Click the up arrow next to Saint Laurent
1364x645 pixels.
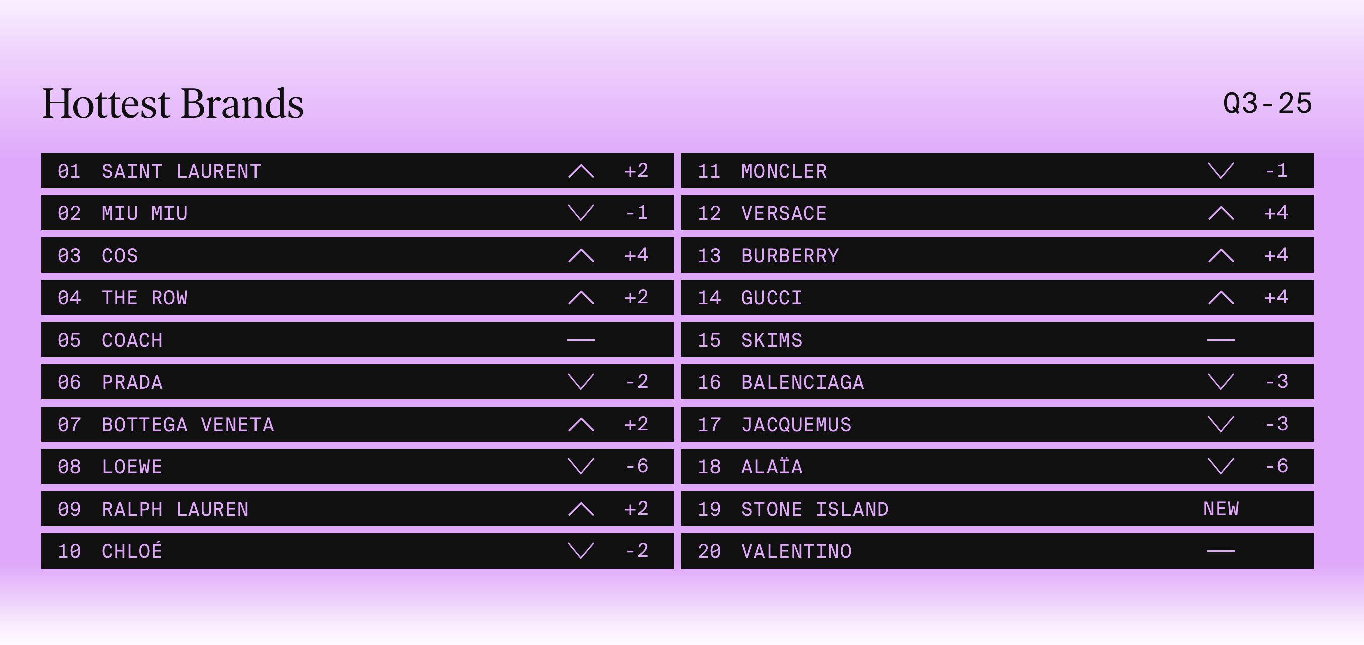[581, 171]
